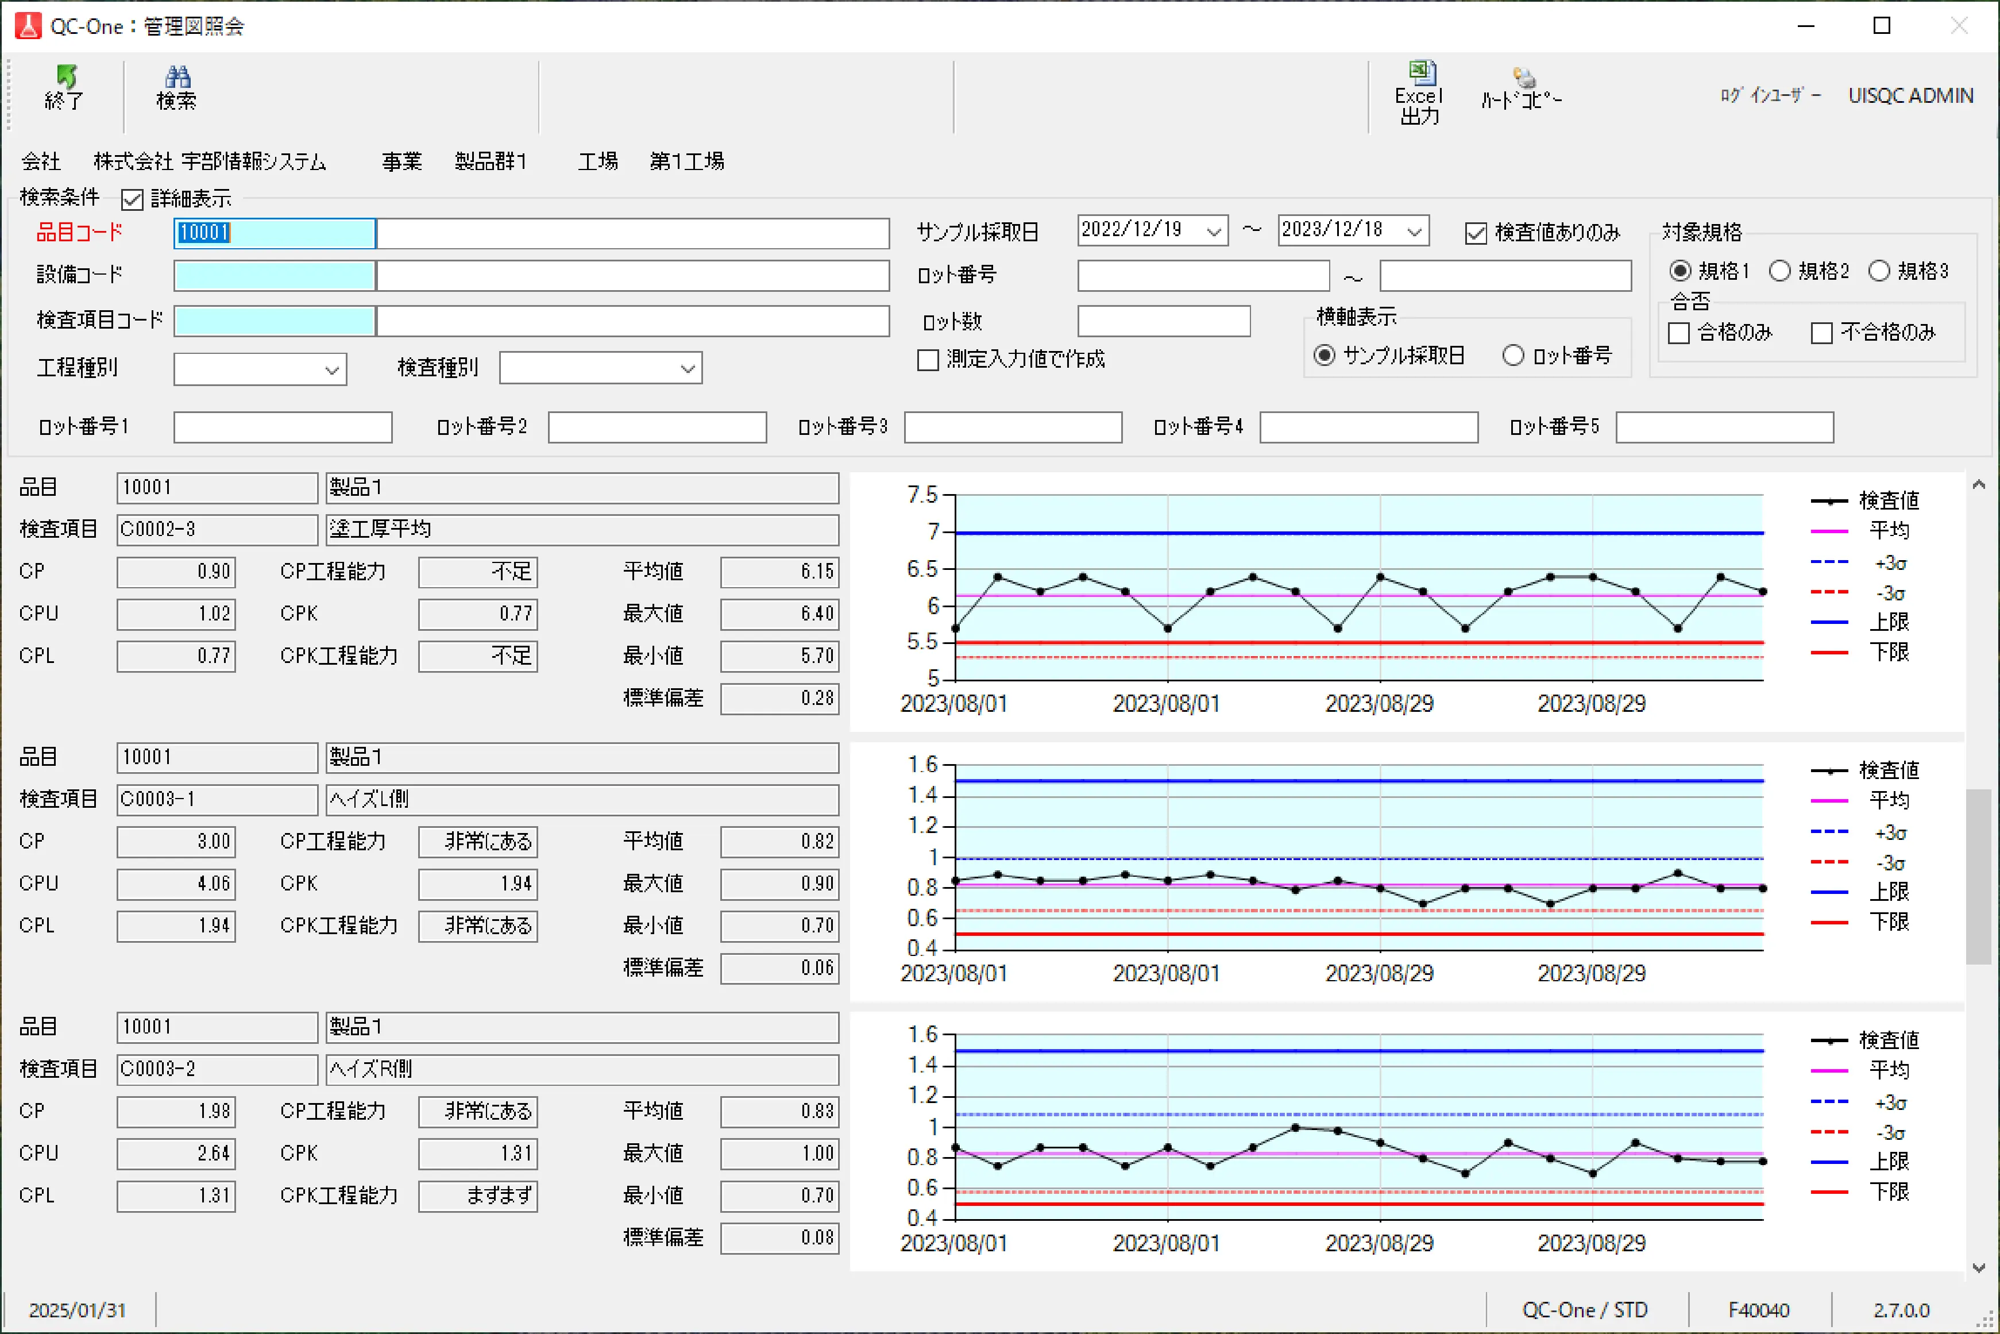This screenshot has height=1334, width=2000.
Task: Select ロット番号 for horizontal axis display
Action: [x=1513, y=356]
